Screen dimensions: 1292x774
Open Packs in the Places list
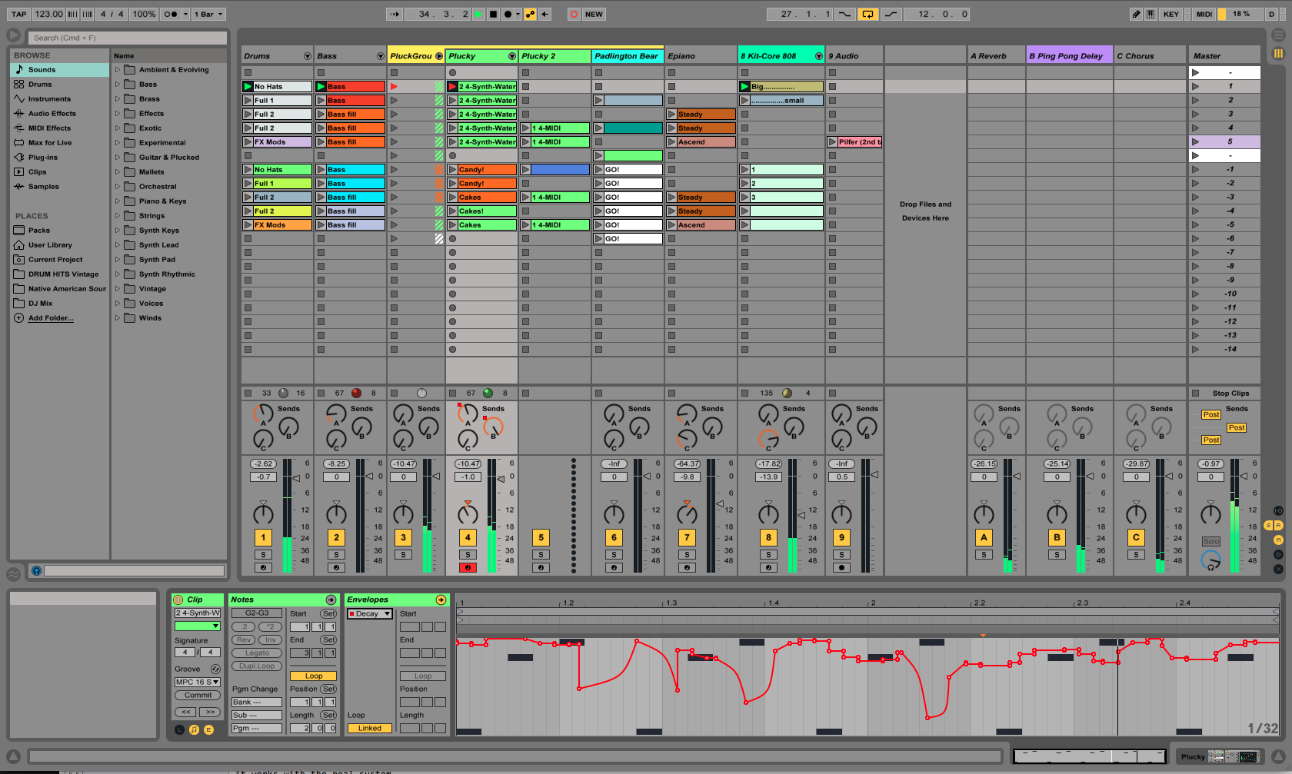pos(39,231)
